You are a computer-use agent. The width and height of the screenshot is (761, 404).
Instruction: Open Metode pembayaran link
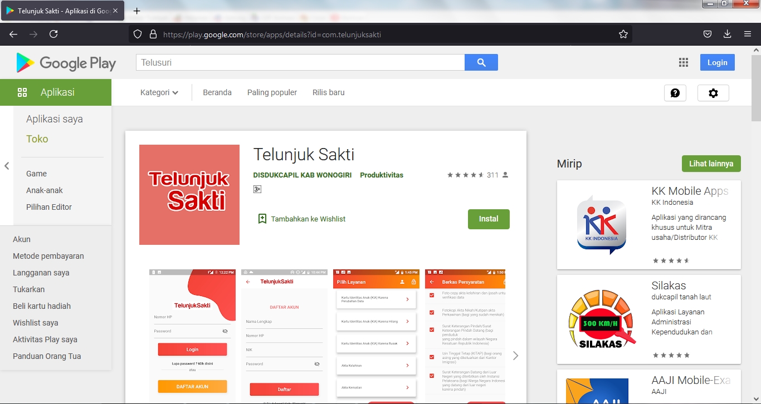[48, 256]
